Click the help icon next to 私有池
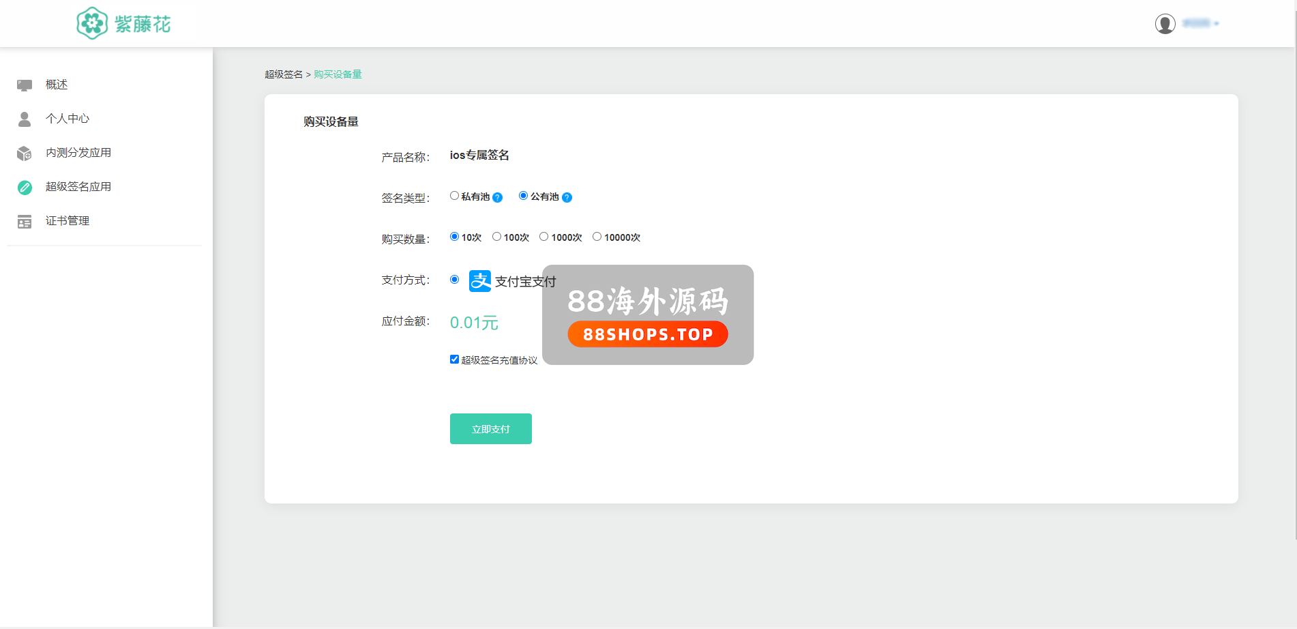Image resolution: width=1297 pixels, height=629 pixels. [498, 198]
